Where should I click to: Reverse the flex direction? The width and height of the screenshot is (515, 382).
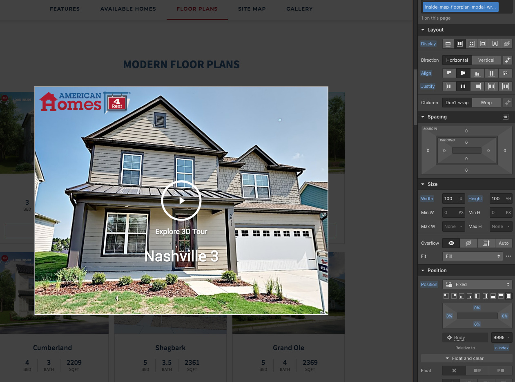[507, 60]
